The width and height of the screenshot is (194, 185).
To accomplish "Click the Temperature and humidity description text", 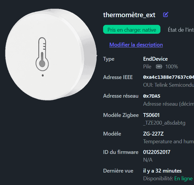I will pyautogui.click(x=168, y=141).
